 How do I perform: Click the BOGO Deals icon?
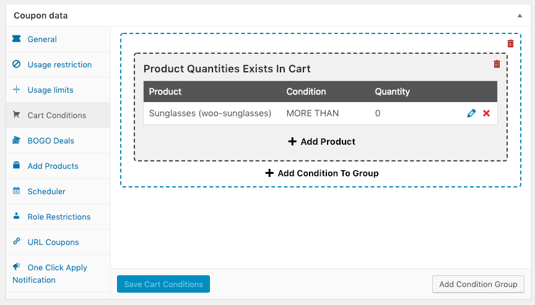(x=17, y=140)
